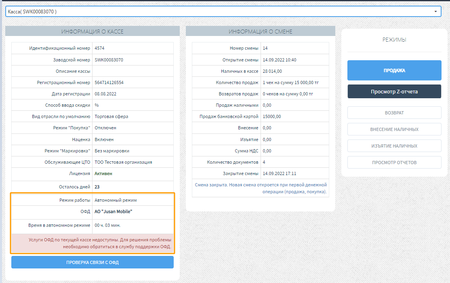Click shift number value 14
Viewport: 450px width, 283px height.
tap(265, 48)
